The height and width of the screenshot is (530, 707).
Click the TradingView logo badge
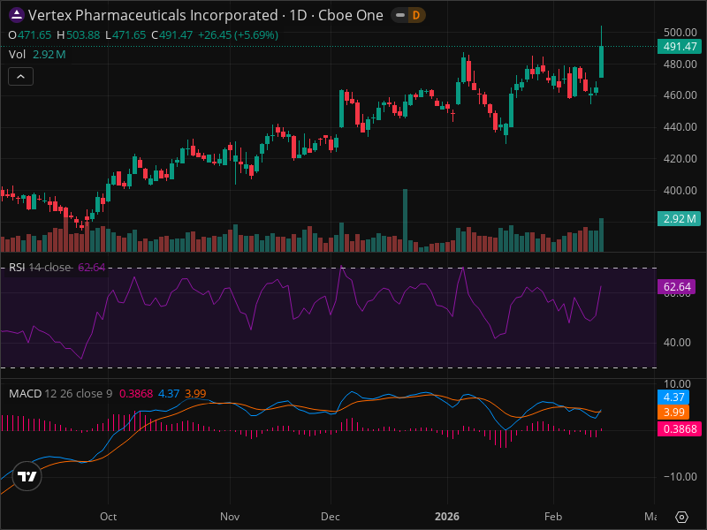point(27,476)
